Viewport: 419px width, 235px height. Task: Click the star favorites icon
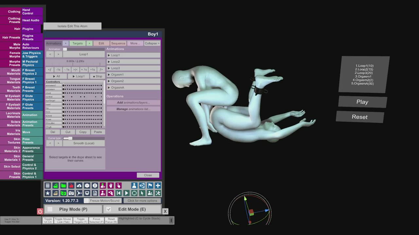point(47,193)
